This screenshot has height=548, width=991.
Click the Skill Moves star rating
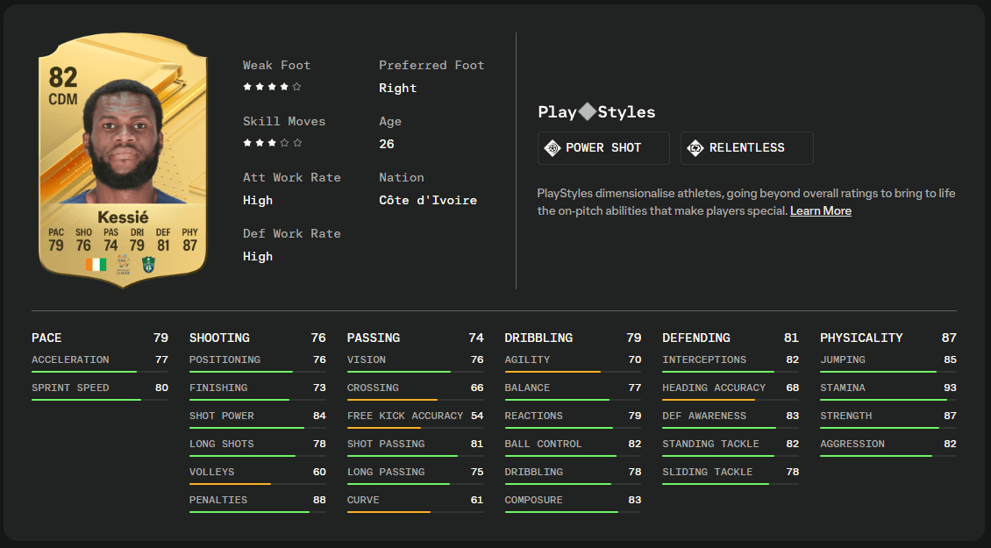pyautogui.click(x=273, y=143)
